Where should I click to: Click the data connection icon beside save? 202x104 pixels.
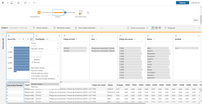(x=19, y=3)
